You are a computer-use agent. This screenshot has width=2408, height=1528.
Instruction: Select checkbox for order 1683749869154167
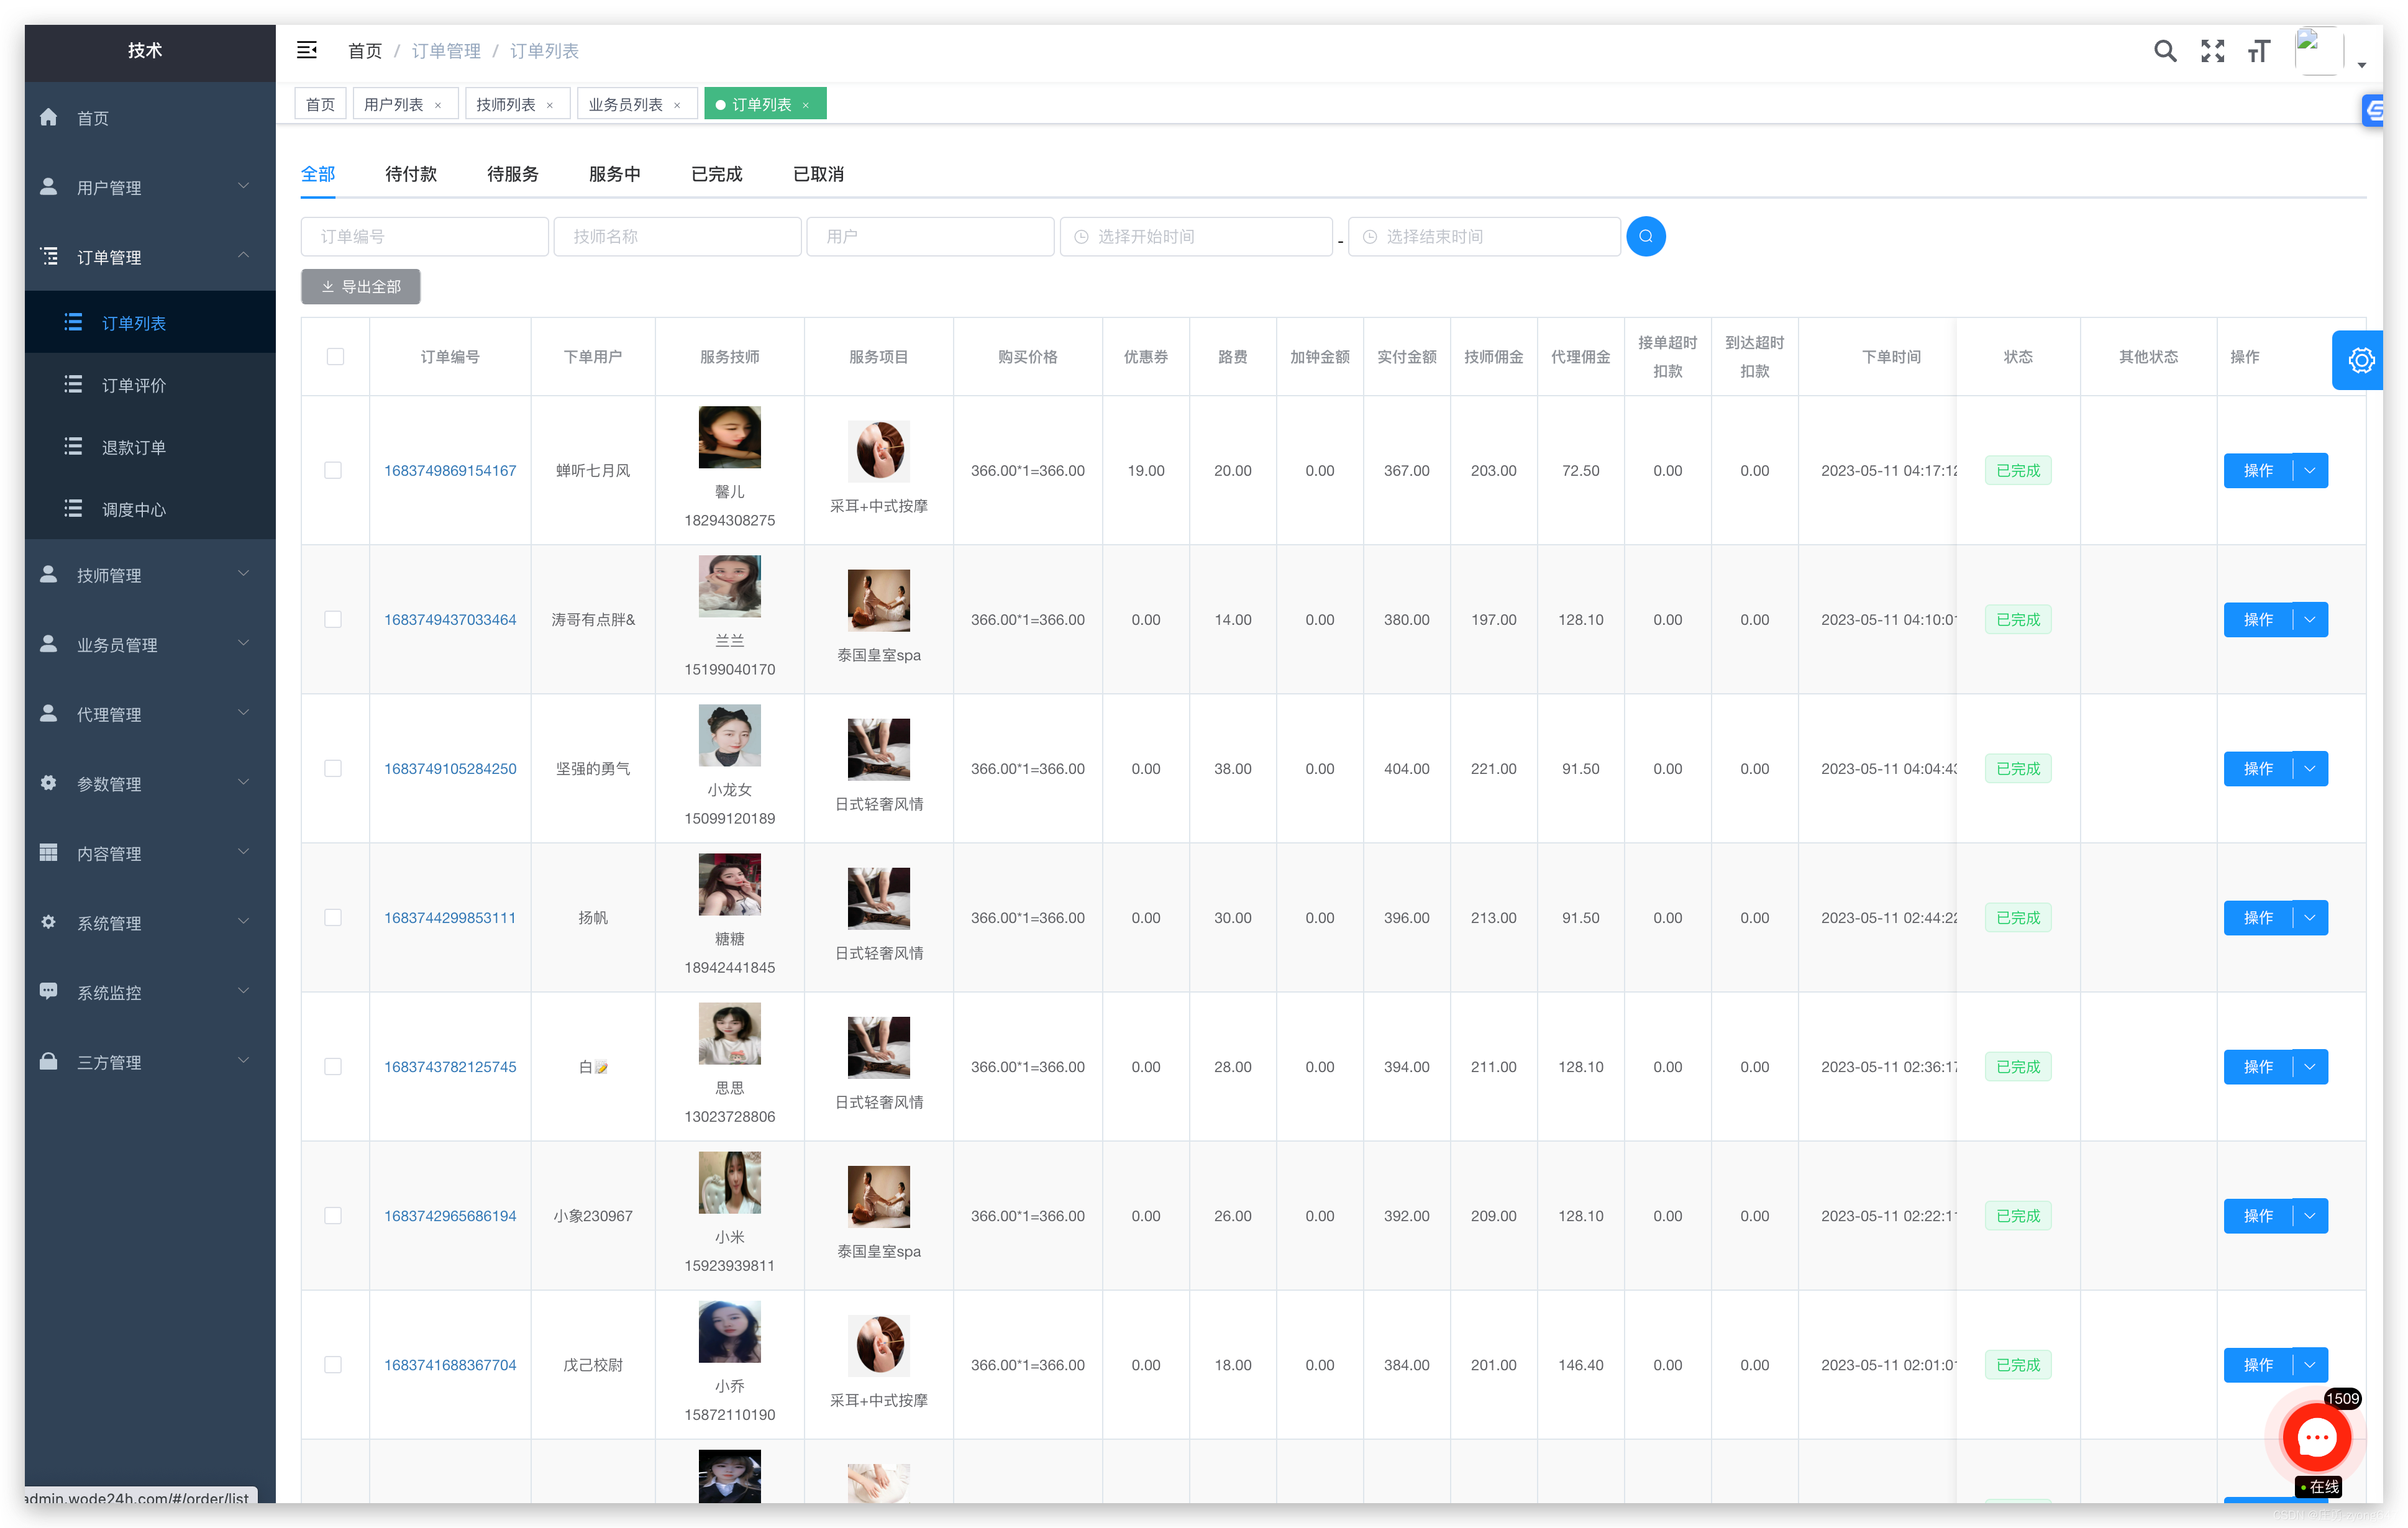tap(333, 470)
